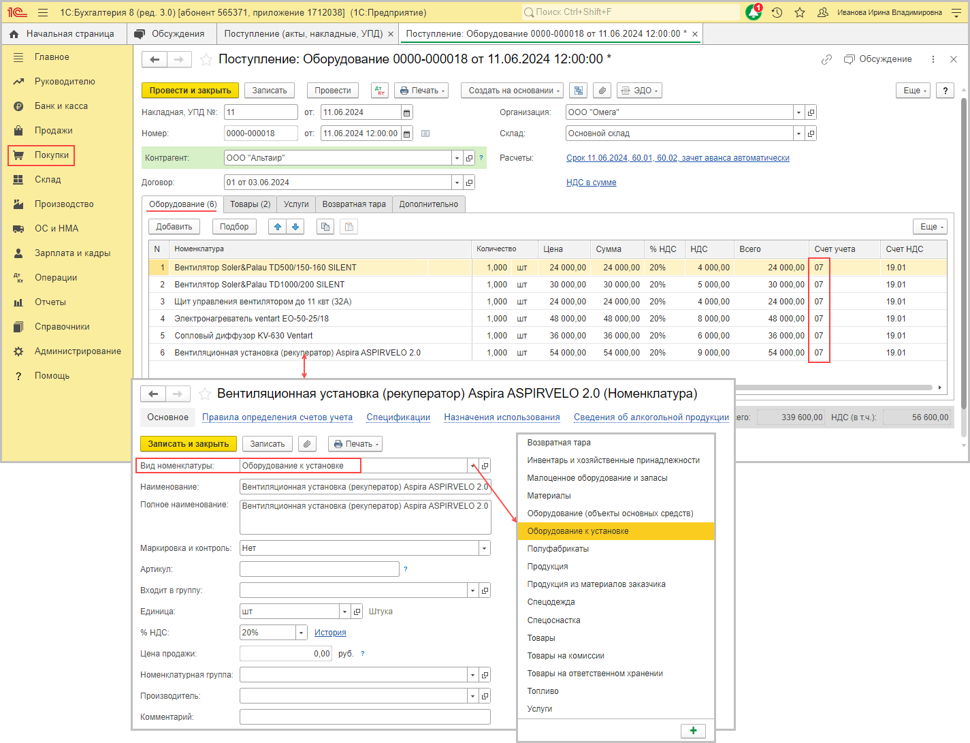Open calendar for Накладная date field
The height and width of the screenshot is (743, 970).
click(407, 112)
